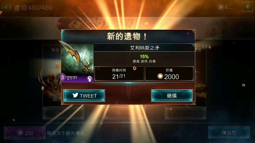Open the 物品栏 inventory button
The image size is (255, 143).
pos(229,133)
